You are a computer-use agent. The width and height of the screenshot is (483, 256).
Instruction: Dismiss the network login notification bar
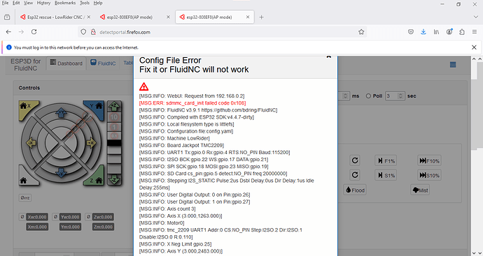[474, 47]
